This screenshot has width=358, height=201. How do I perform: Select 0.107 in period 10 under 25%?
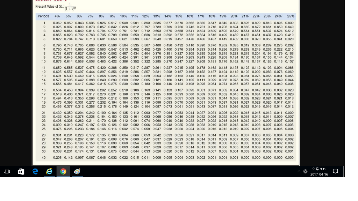pyautogui.click(x=289, y=61)
